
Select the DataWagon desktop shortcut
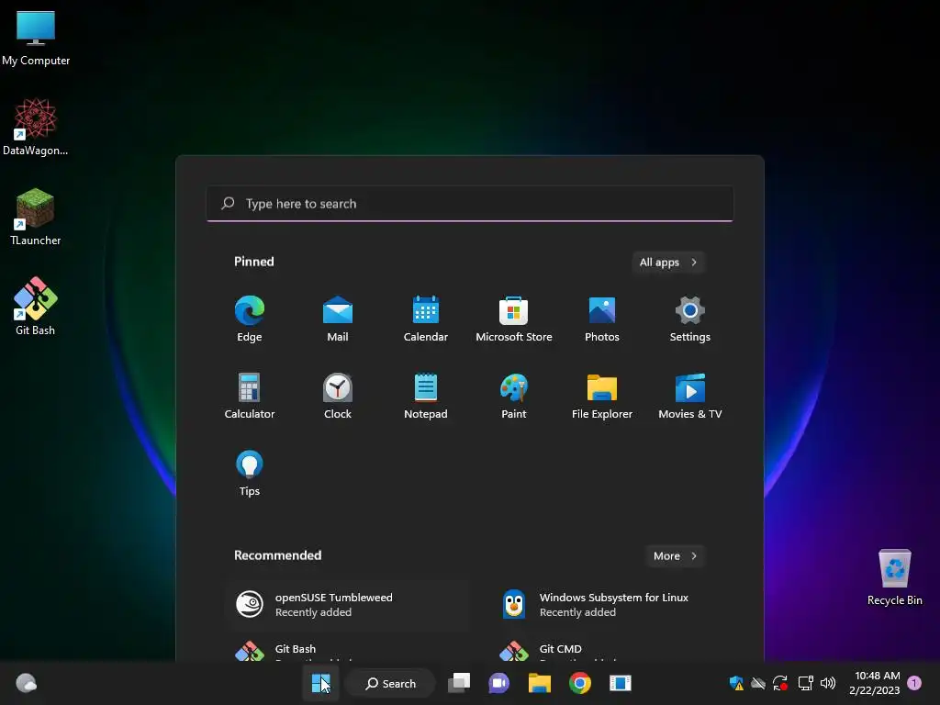click(36, 127)
